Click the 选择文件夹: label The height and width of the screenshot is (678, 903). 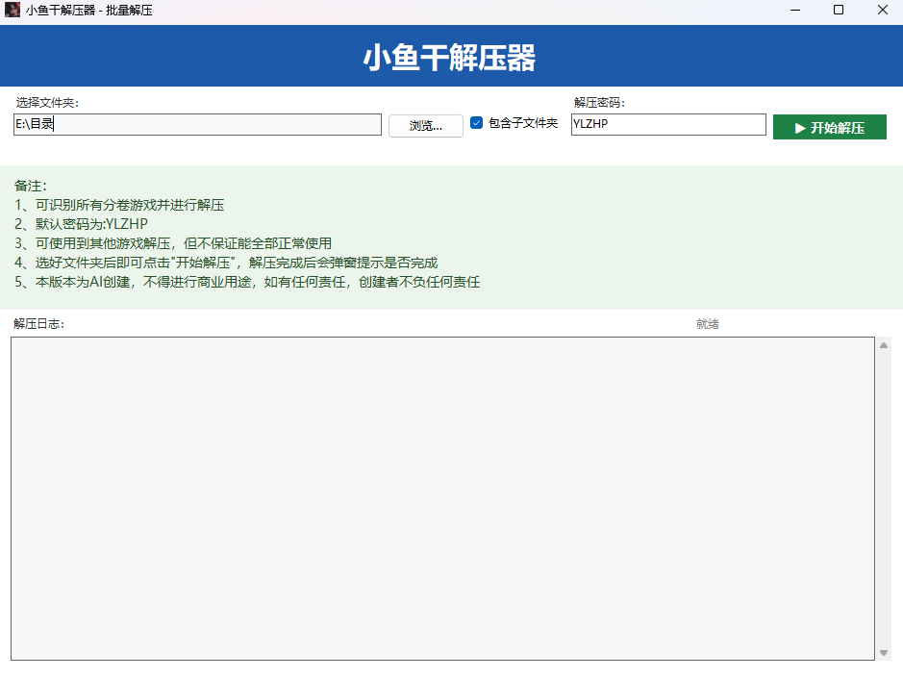point(47,103)
